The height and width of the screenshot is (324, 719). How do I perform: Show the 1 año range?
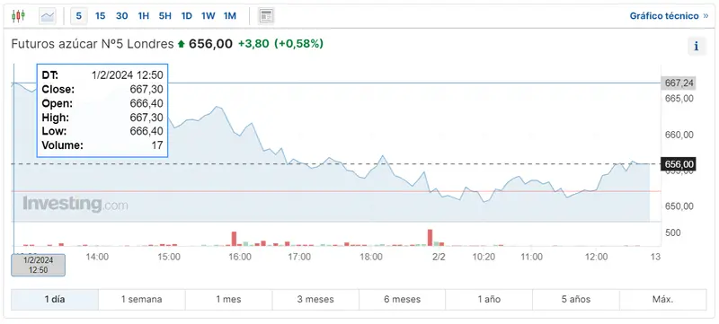tap(489, 300)
